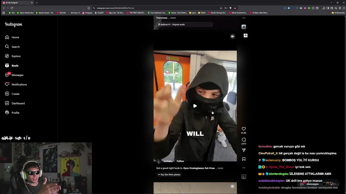Click Create in the sidebar

click(x=12, y=94)
